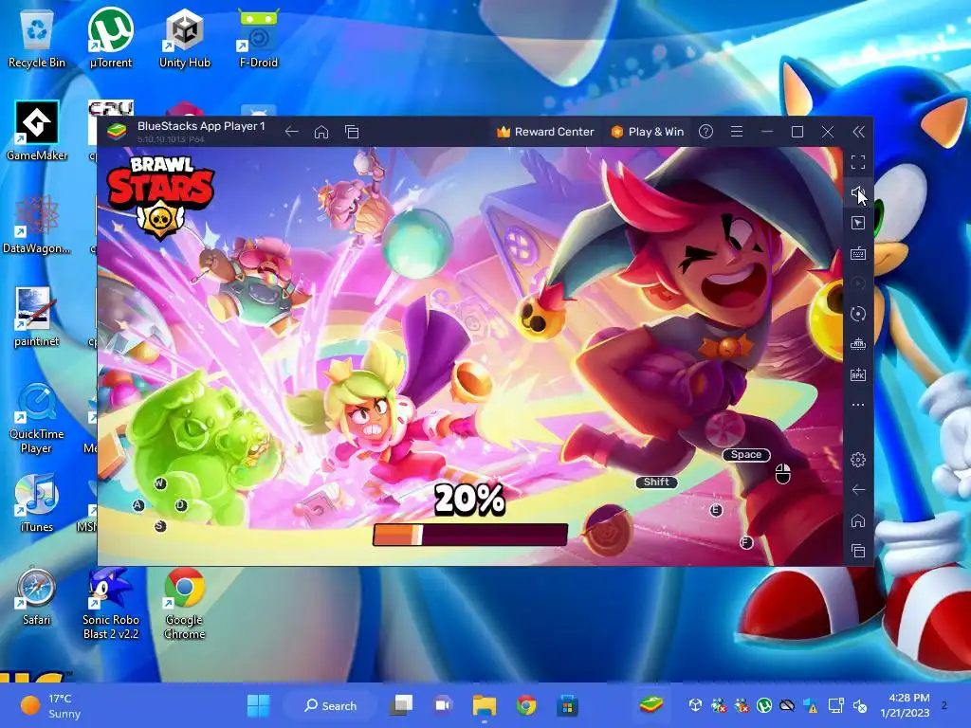Select µTorrent desktop shortcut

tap(111, 40)
